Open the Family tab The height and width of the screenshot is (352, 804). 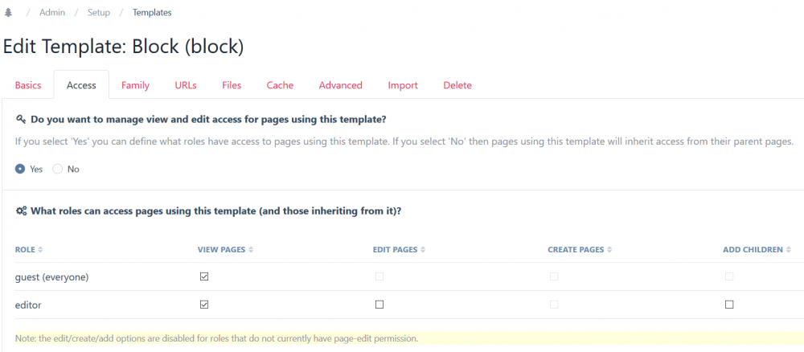point(135,85)
